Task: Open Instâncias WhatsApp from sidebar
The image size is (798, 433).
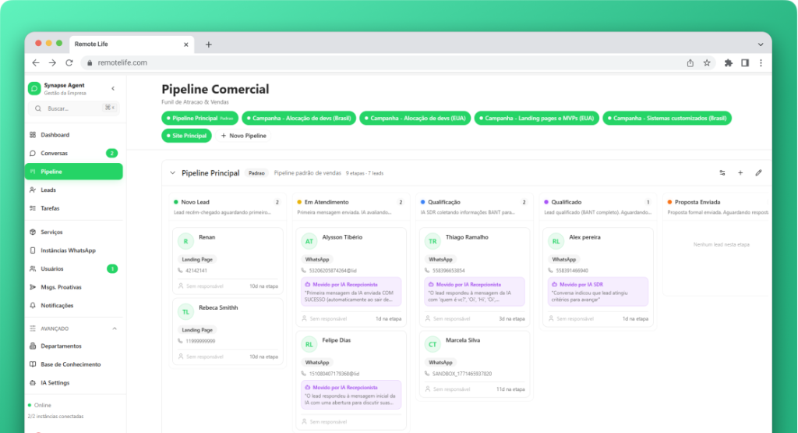Action: 68,250
